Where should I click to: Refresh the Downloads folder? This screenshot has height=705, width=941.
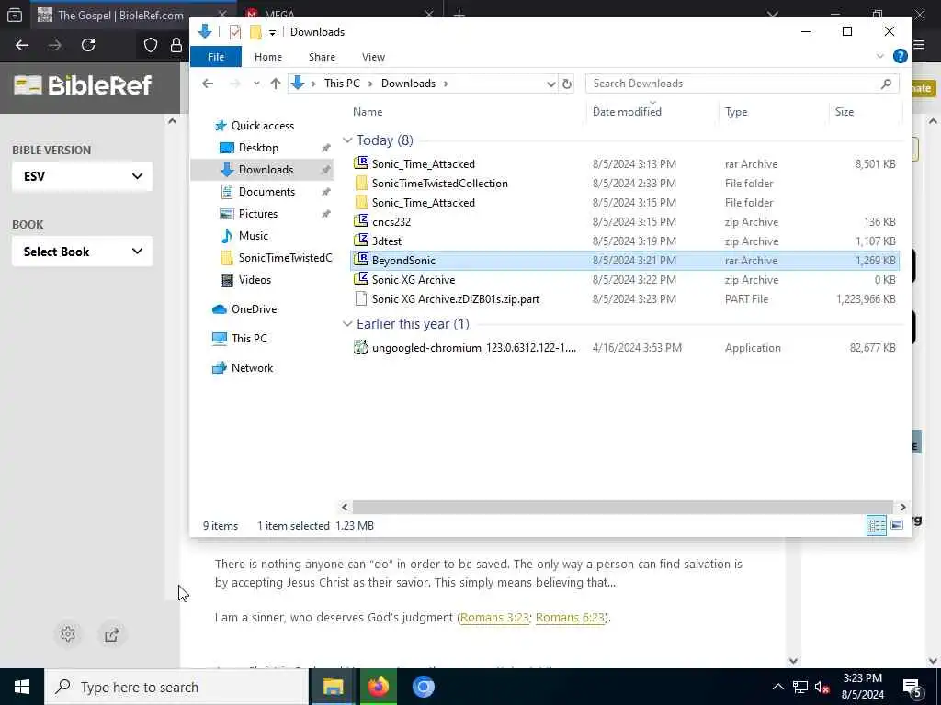point(566,84)
